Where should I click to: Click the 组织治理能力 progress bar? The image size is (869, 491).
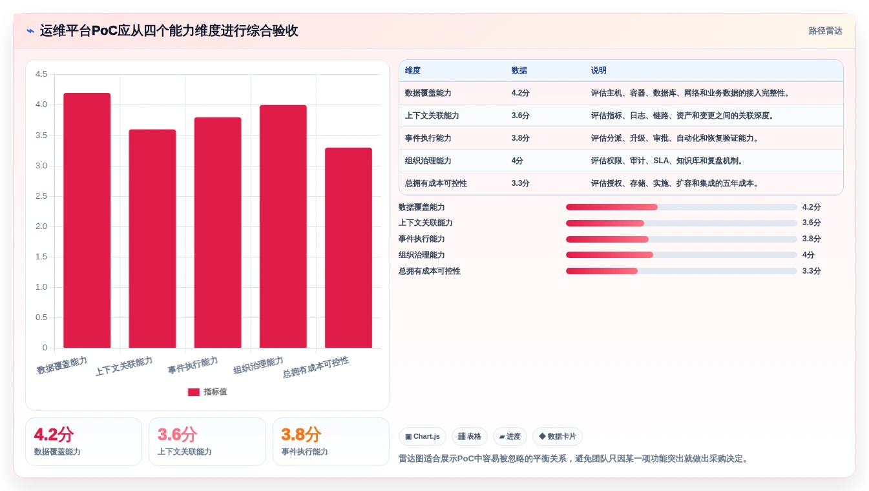point(682,255)
